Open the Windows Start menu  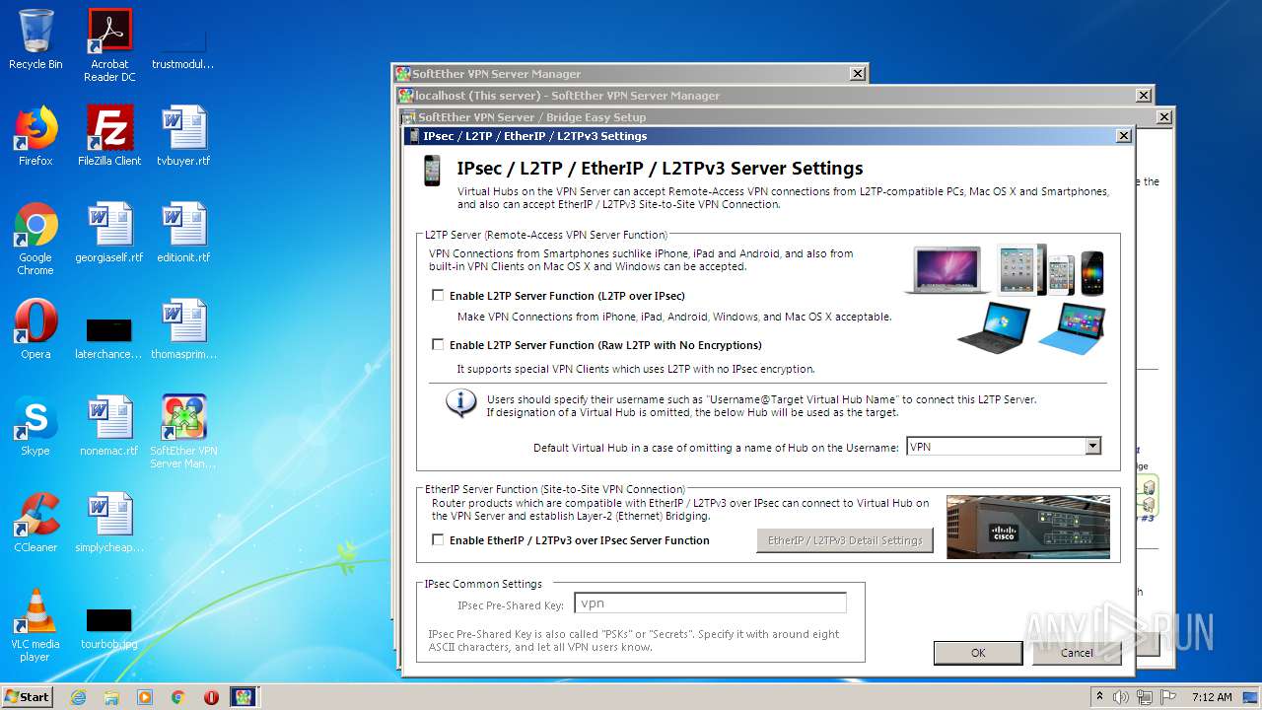point(28,696)
